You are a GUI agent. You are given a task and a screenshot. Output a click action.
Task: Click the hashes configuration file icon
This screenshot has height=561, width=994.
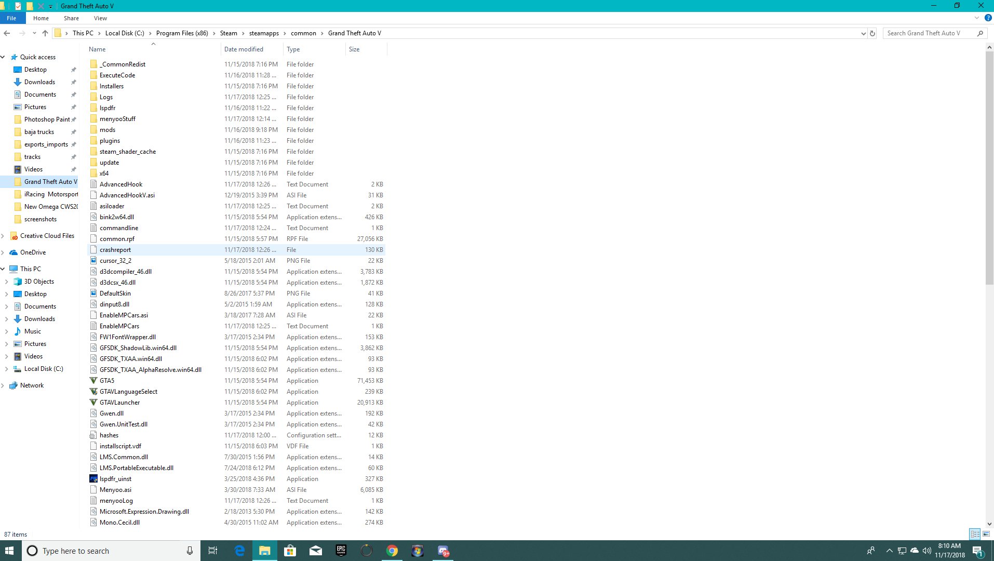coord(93,435)
